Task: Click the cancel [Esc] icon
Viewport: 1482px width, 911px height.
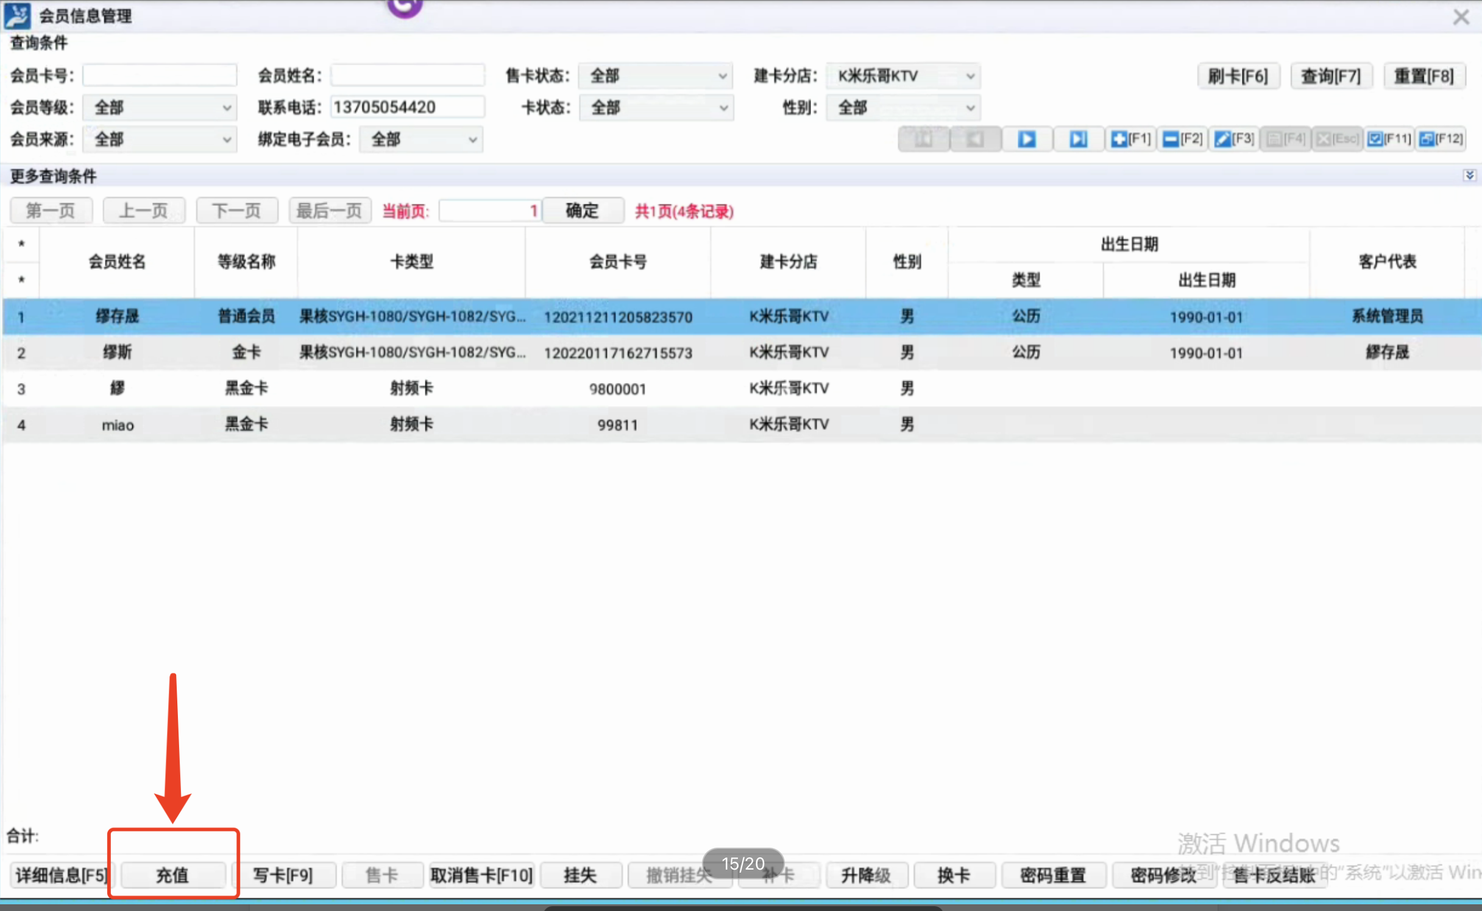Action: [x=1337, y=139]
